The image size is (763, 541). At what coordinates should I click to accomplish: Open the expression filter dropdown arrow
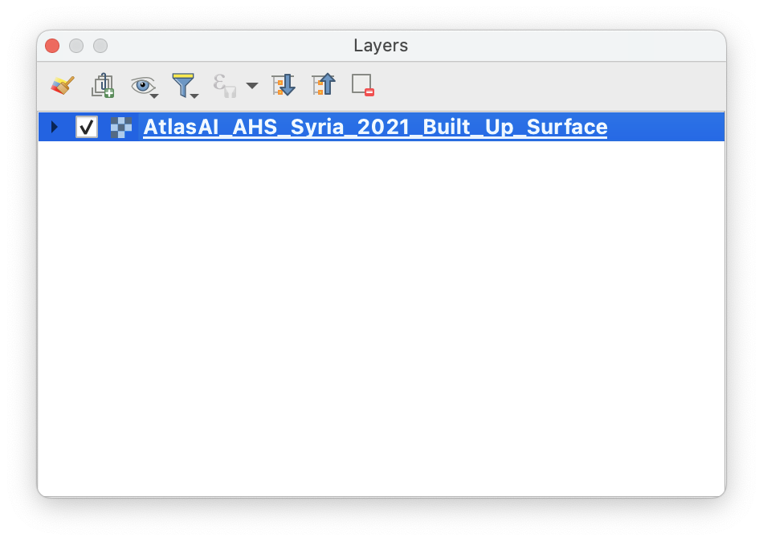[250, 83]
